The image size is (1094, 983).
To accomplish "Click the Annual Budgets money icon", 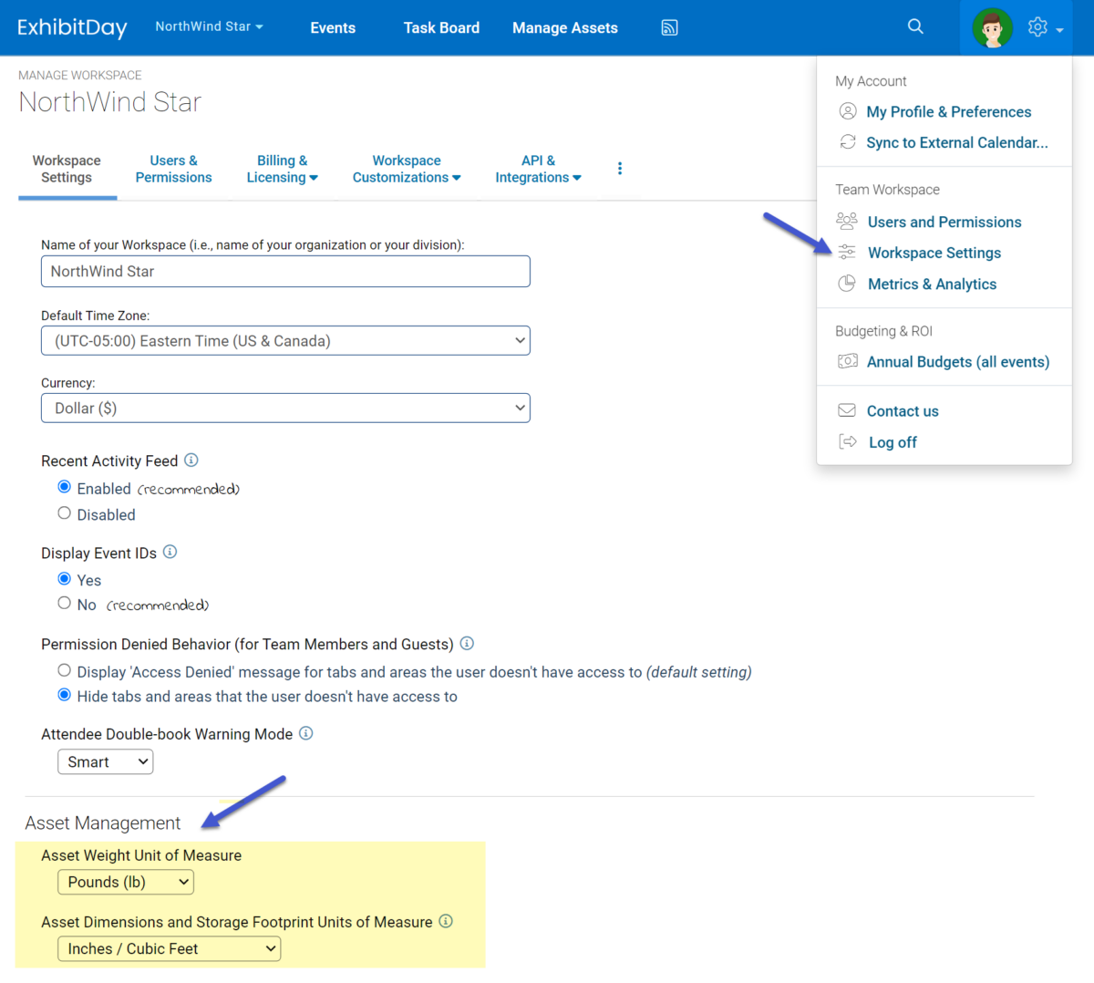I will 848,361.
